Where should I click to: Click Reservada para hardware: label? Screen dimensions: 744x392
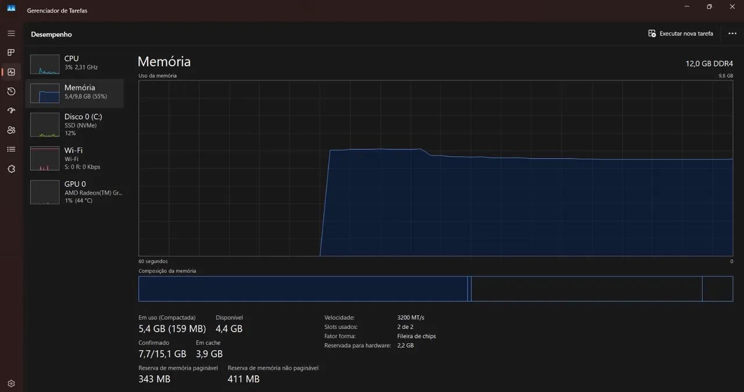tap(357, 346)
